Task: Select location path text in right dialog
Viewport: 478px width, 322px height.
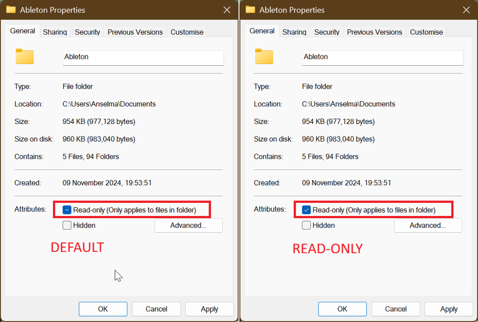Action: click(348, 104)
